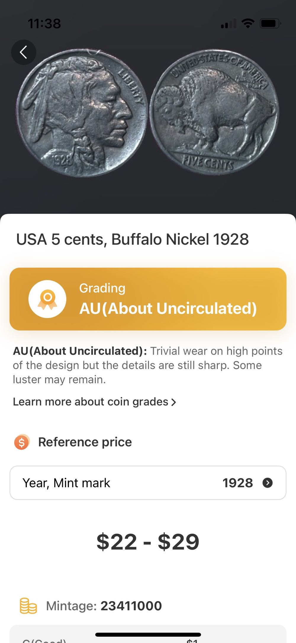This screenshot has height=643, width=296.
Task: Tap the cellular signal bars icon
Action: 228,23
